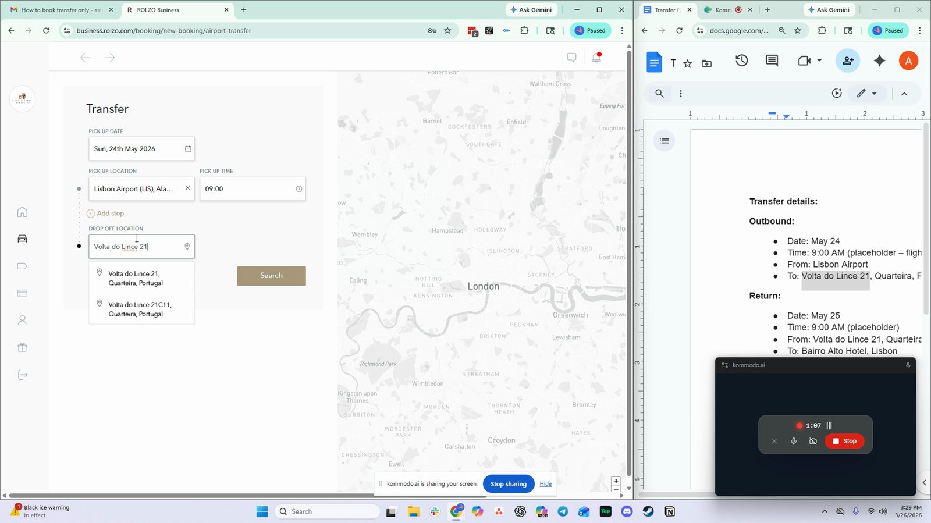Click the Hide link in the sharing bar
Viewport: 931px width, 523px height.
546,483
